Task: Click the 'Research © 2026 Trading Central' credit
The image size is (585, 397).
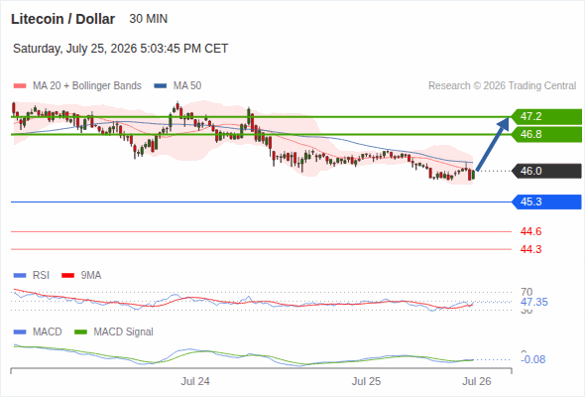Action: coord(502,86)
